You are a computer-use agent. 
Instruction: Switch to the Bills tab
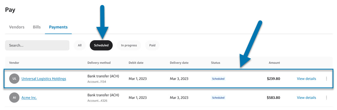[37, 27]
